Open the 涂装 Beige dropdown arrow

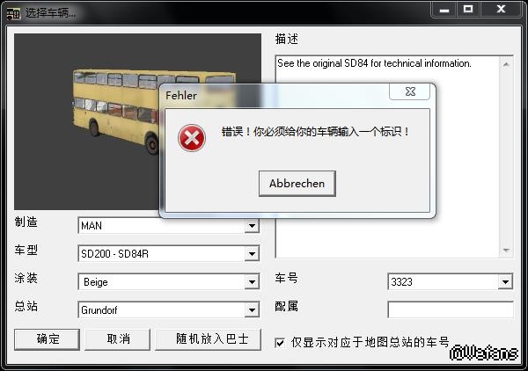pos(252,282)
